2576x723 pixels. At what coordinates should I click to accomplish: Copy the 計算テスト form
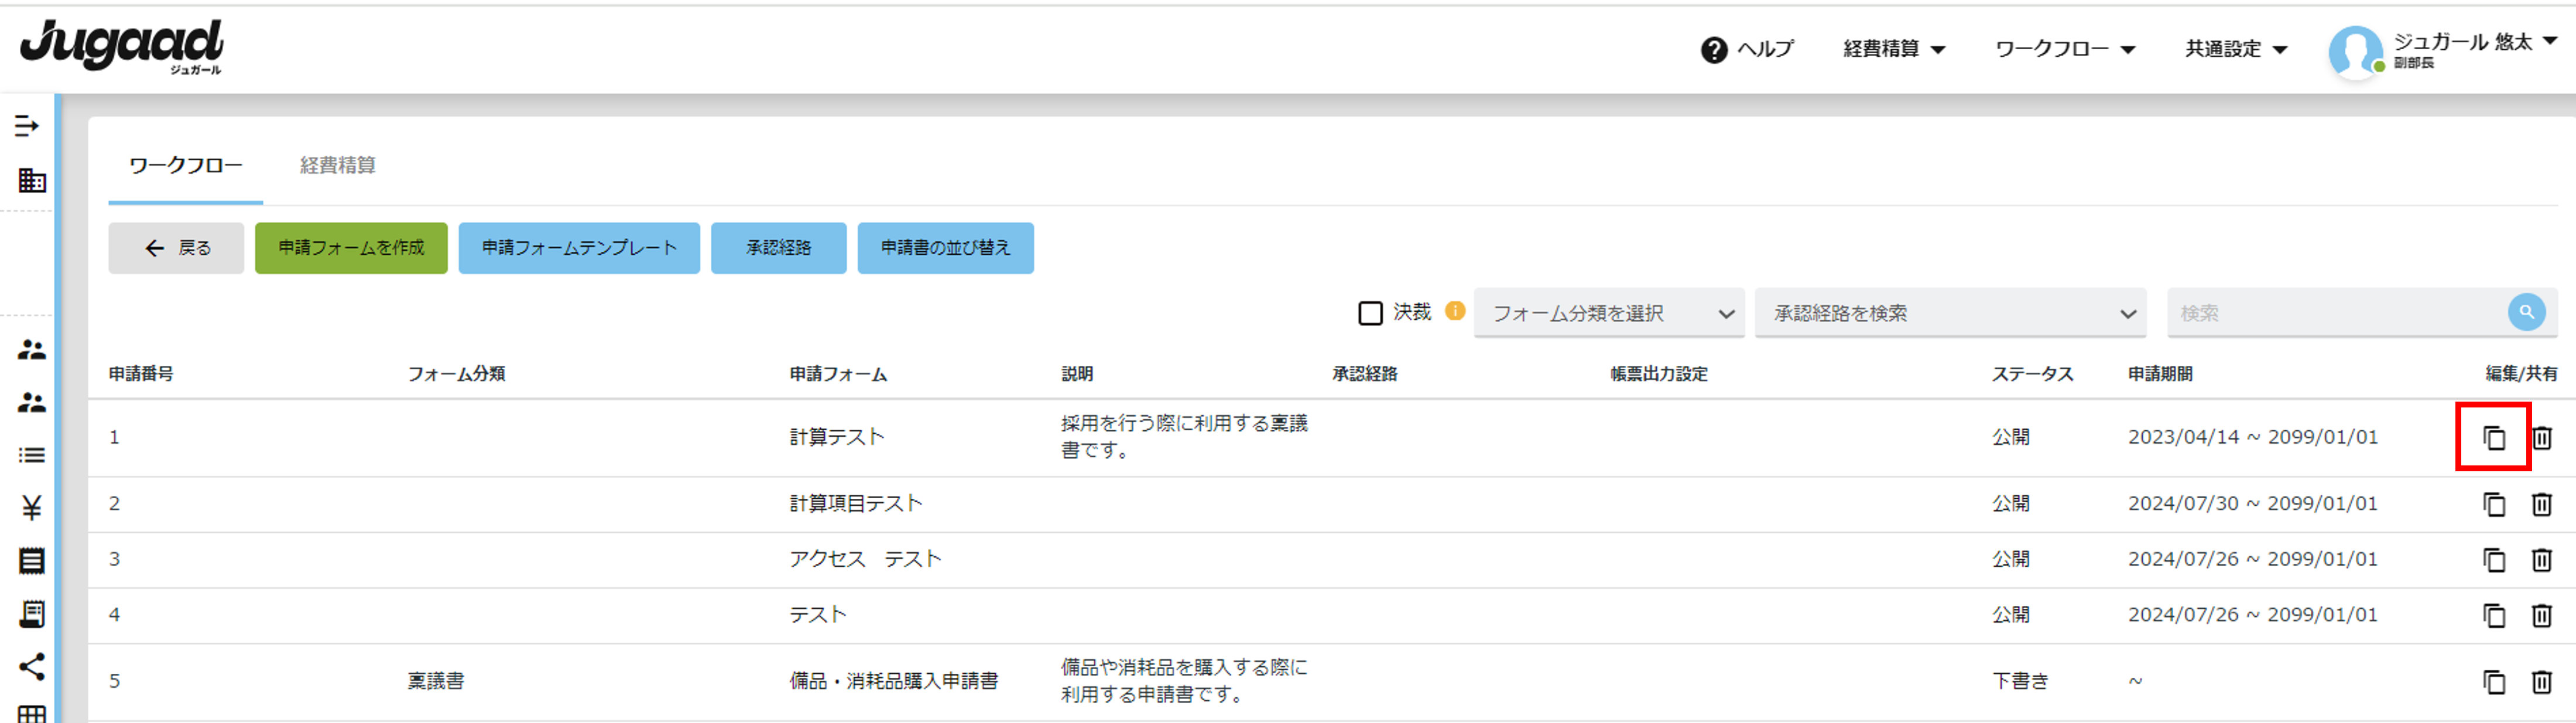point(2494,437)
